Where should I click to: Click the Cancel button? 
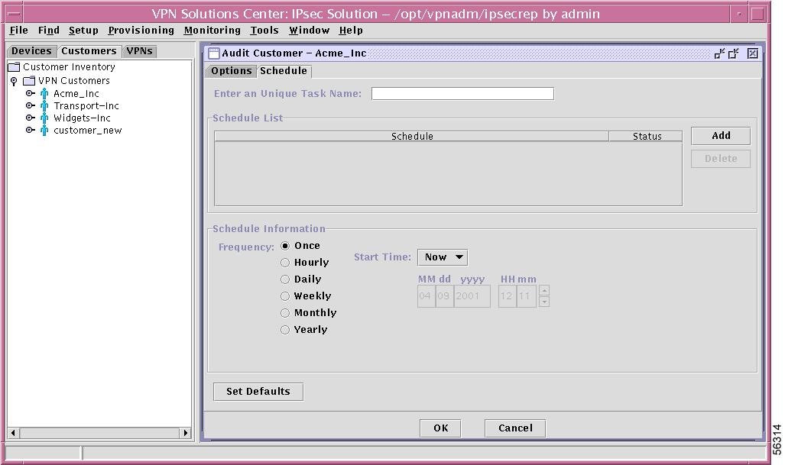click(x=515, y=428)
